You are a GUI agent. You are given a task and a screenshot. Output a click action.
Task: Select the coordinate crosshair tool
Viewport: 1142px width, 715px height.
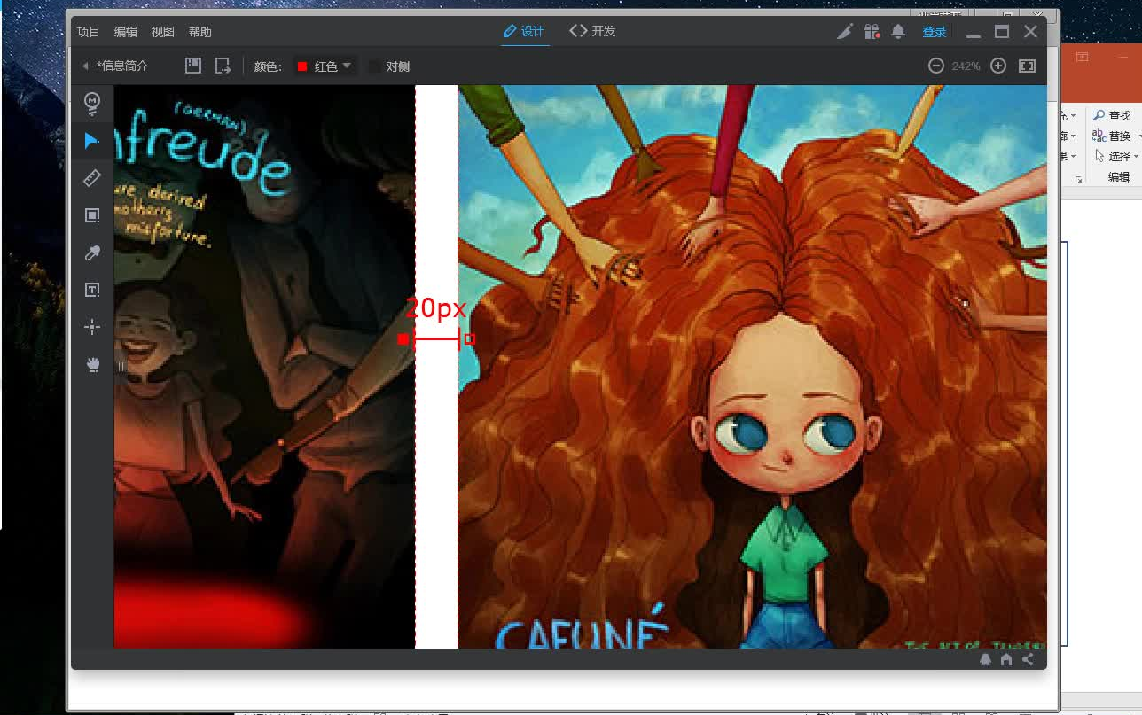click(x=92, y=327)
